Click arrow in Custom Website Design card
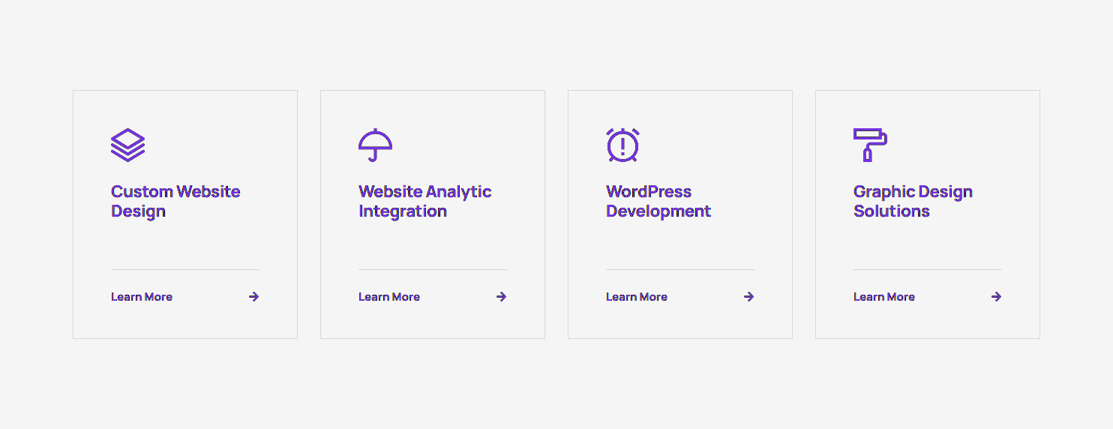This screenshot has width=1113, height=429. click(x=254, y=297)
